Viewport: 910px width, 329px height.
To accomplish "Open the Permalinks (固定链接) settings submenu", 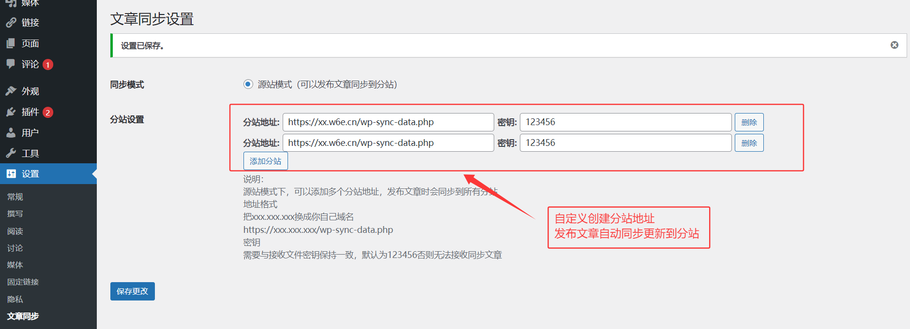I will click(23, 282).
